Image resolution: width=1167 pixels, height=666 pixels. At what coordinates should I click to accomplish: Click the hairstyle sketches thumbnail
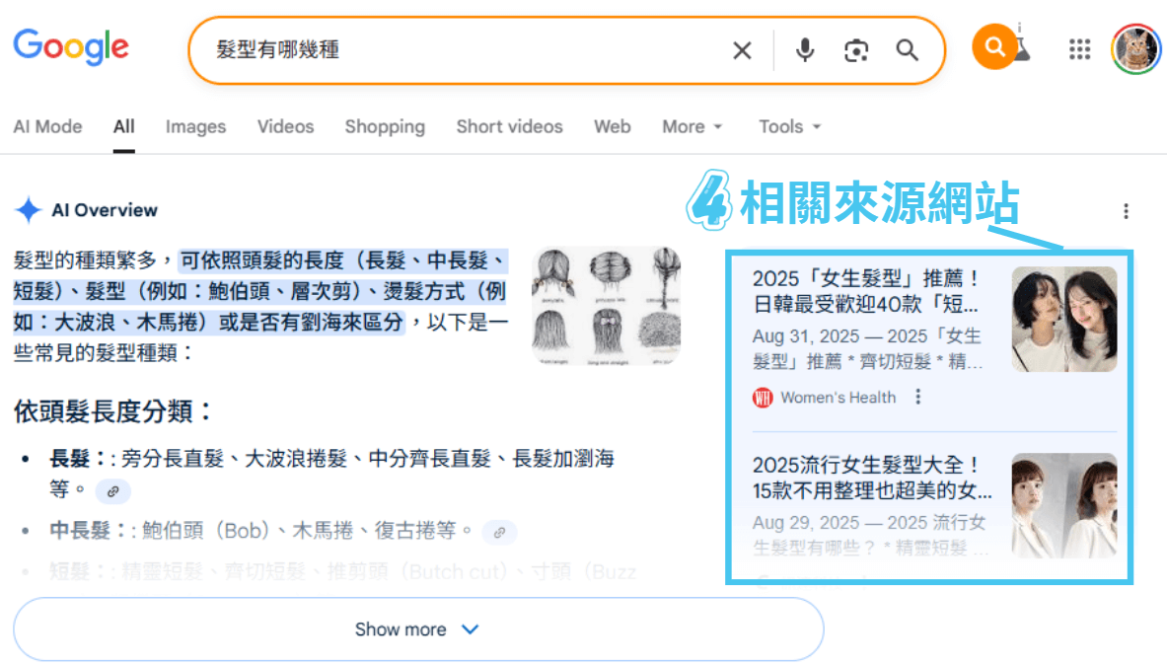pos(606,306)
